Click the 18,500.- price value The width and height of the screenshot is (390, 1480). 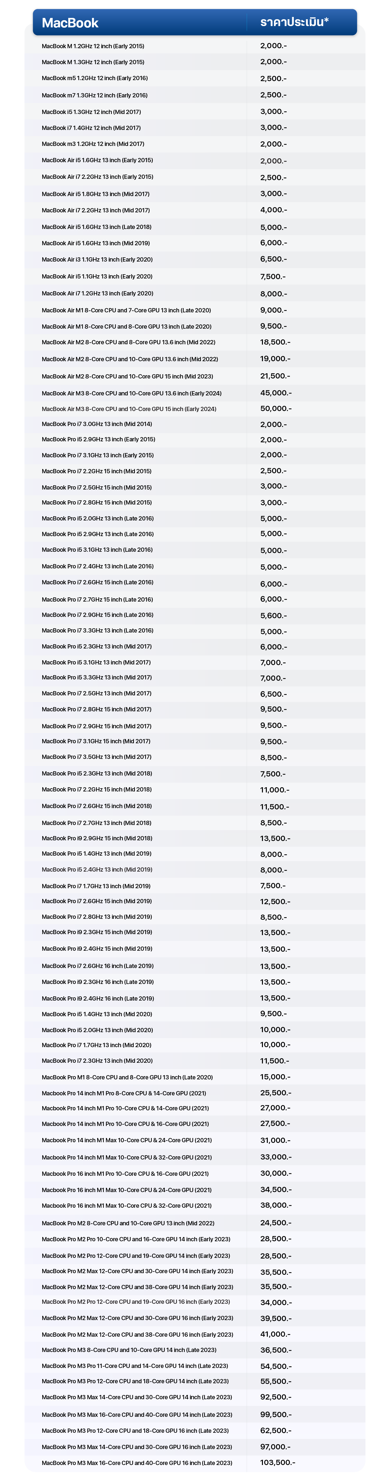coord(275,342)
